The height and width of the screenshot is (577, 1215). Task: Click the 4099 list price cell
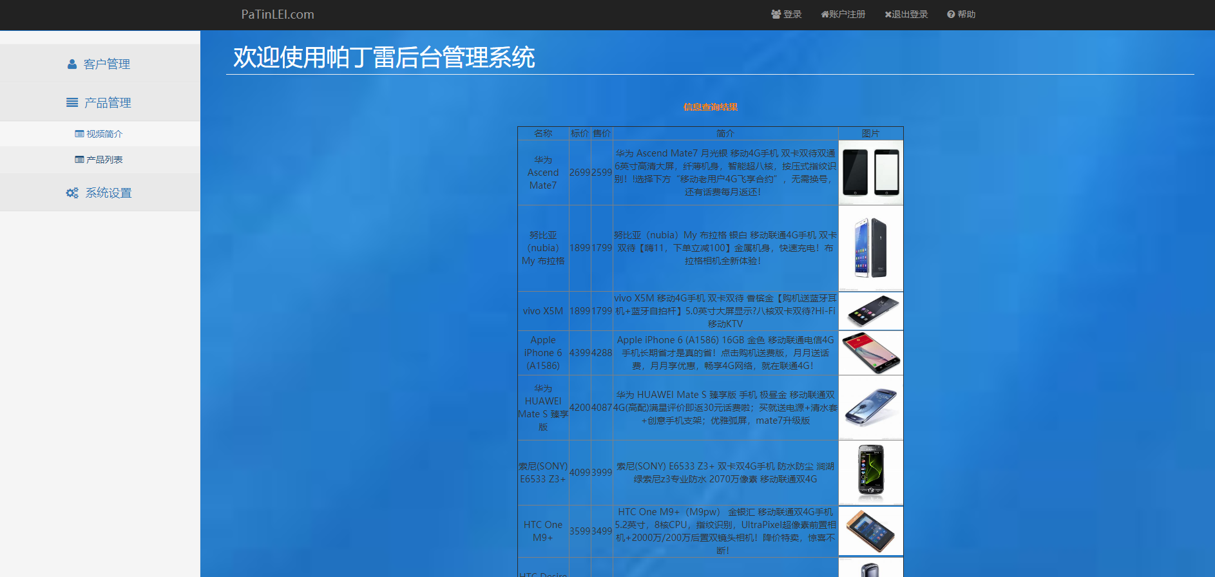coord(580,473)
